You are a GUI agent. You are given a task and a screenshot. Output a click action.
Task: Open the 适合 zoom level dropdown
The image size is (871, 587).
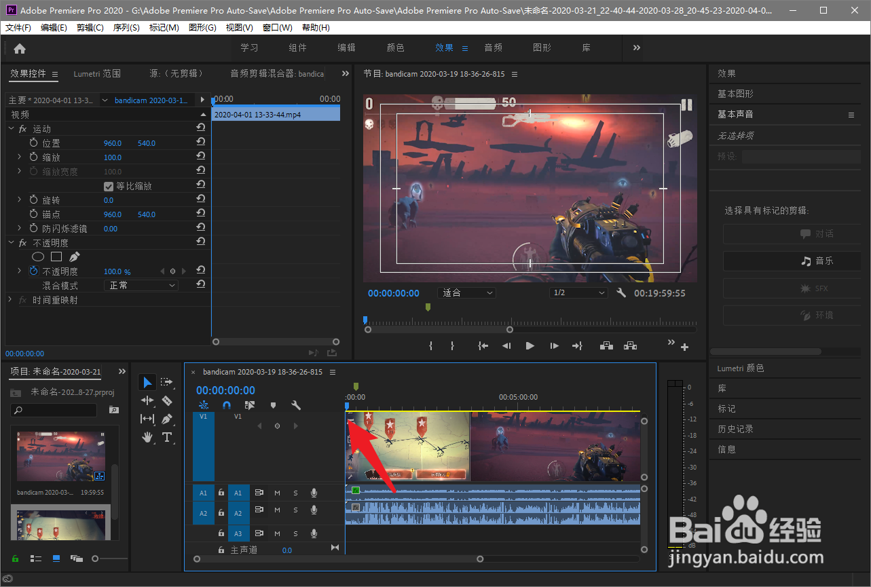[x=467, y=293]
